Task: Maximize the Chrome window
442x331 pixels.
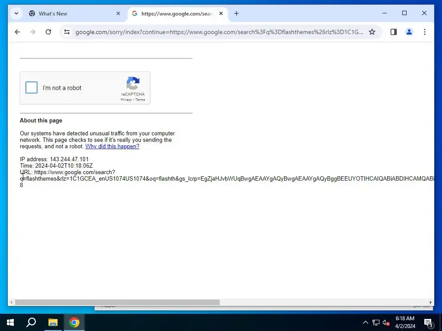Action: click(x=404, y=13)
